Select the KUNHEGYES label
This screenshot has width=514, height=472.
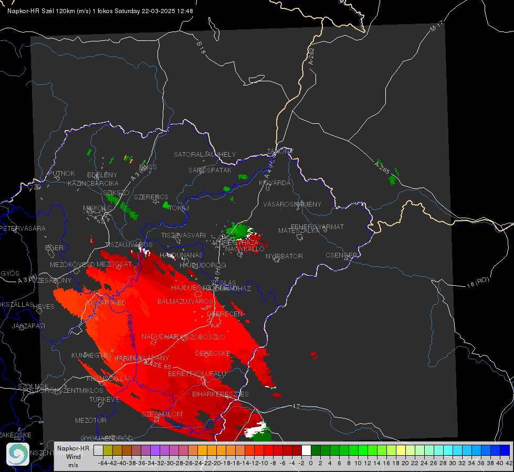pyautogui.click(x=91, y=355)
